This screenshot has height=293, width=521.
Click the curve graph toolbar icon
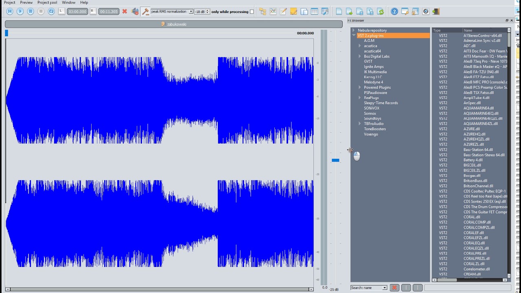273,11
